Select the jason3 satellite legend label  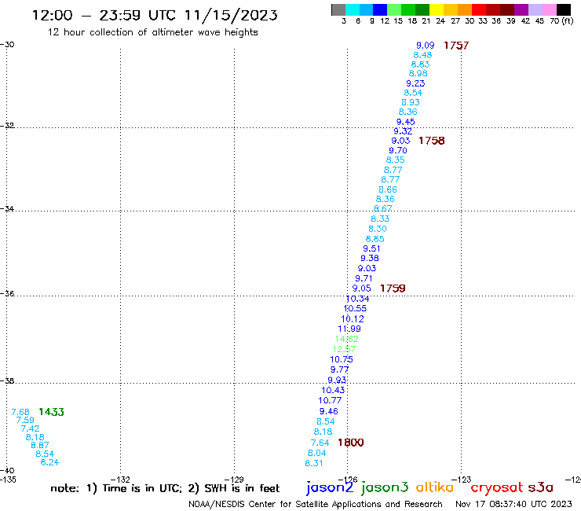click(385, 487)
